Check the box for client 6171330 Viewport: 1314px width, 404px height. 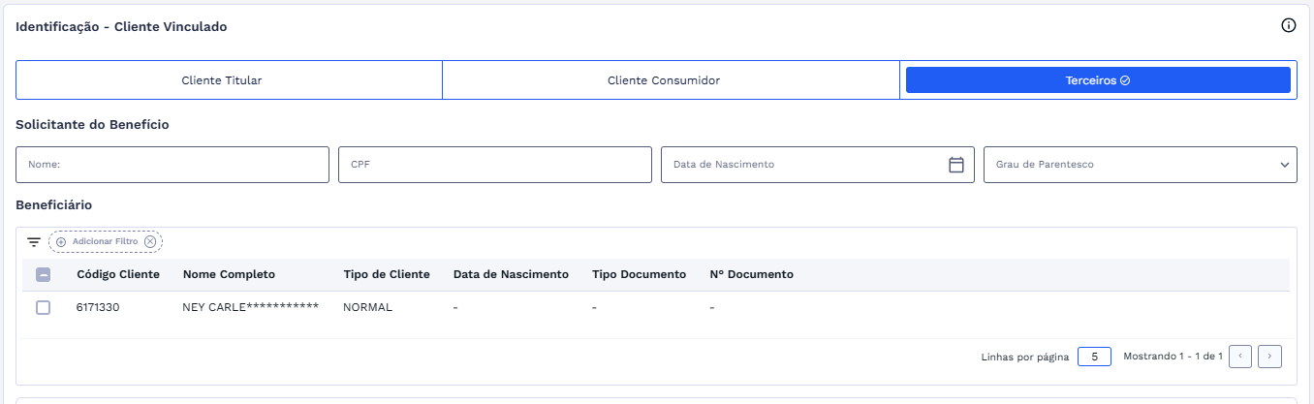tap(43, 307)
